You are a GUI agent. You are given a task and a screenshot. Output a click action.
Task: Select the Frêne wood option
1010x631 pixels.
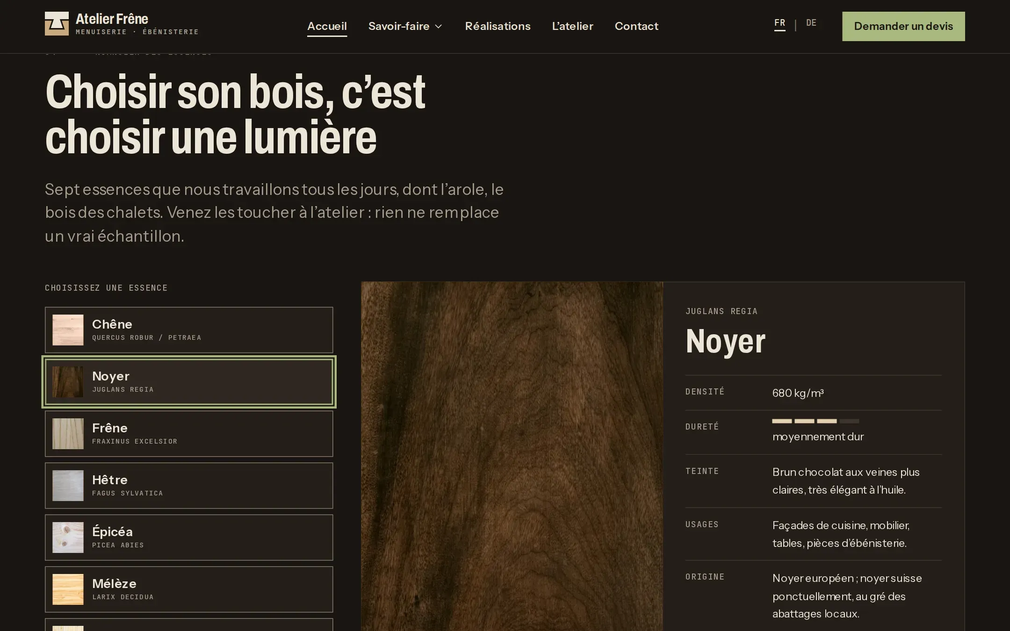click(189, 434)
